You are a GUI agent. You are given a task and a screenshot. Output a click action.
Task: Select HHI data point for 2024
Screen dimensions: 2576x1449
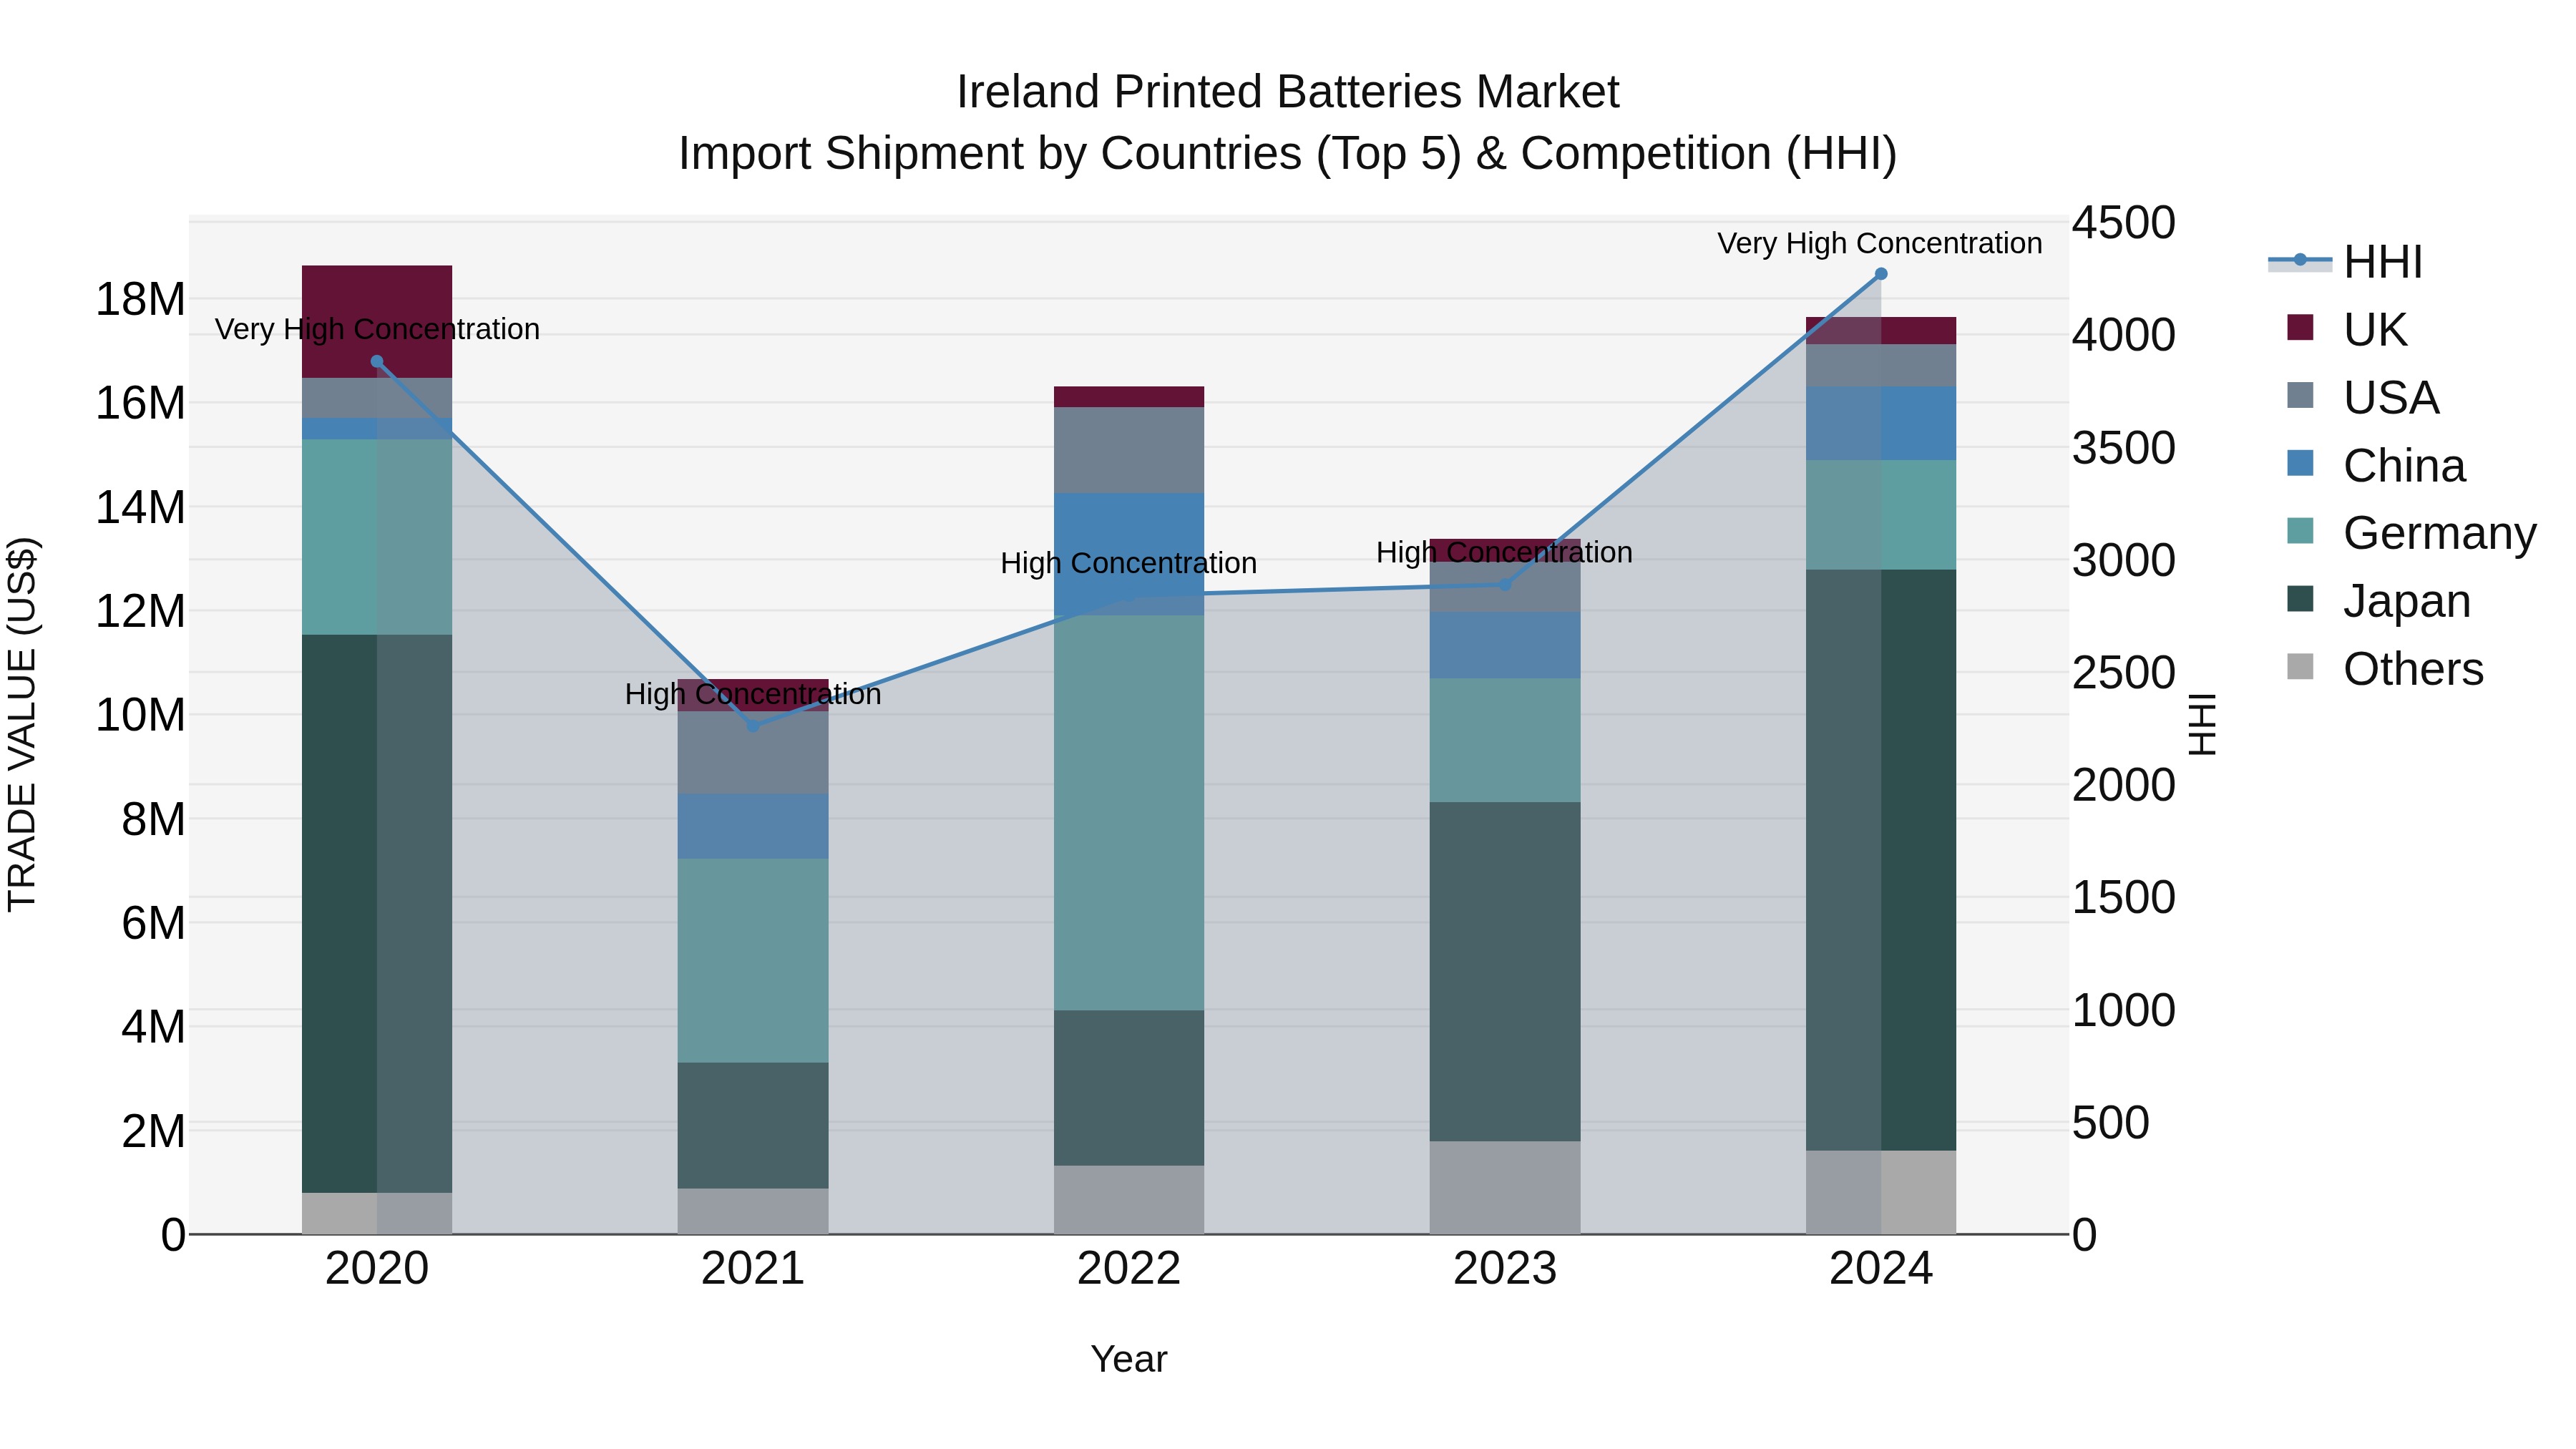[1881, 274]
